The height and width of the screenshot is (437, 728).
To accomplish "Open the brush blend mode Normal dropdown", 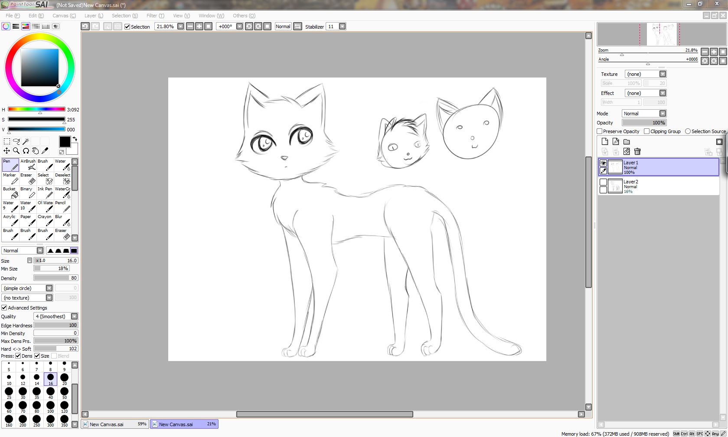I will tap(40, 251).
